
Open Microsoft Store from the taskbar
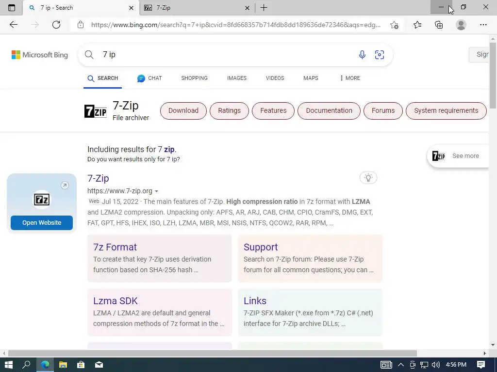click(81, 365)
